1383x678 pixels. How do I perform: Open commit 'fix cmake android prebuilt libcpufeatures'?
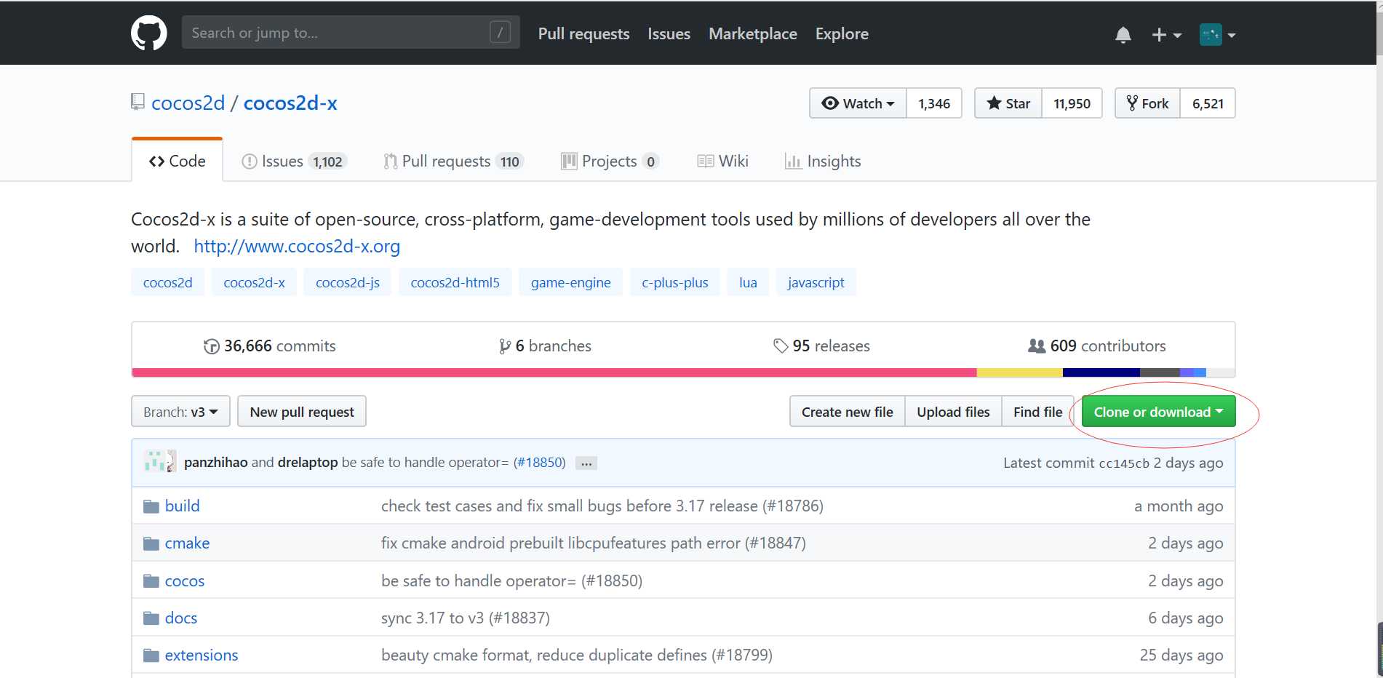pos(594,543)
